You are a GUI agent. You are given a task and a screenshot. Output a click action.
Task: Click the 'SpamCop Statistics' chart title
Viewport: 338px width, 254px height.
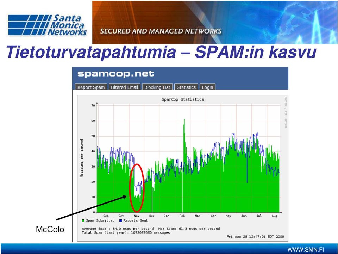point(183,99)
